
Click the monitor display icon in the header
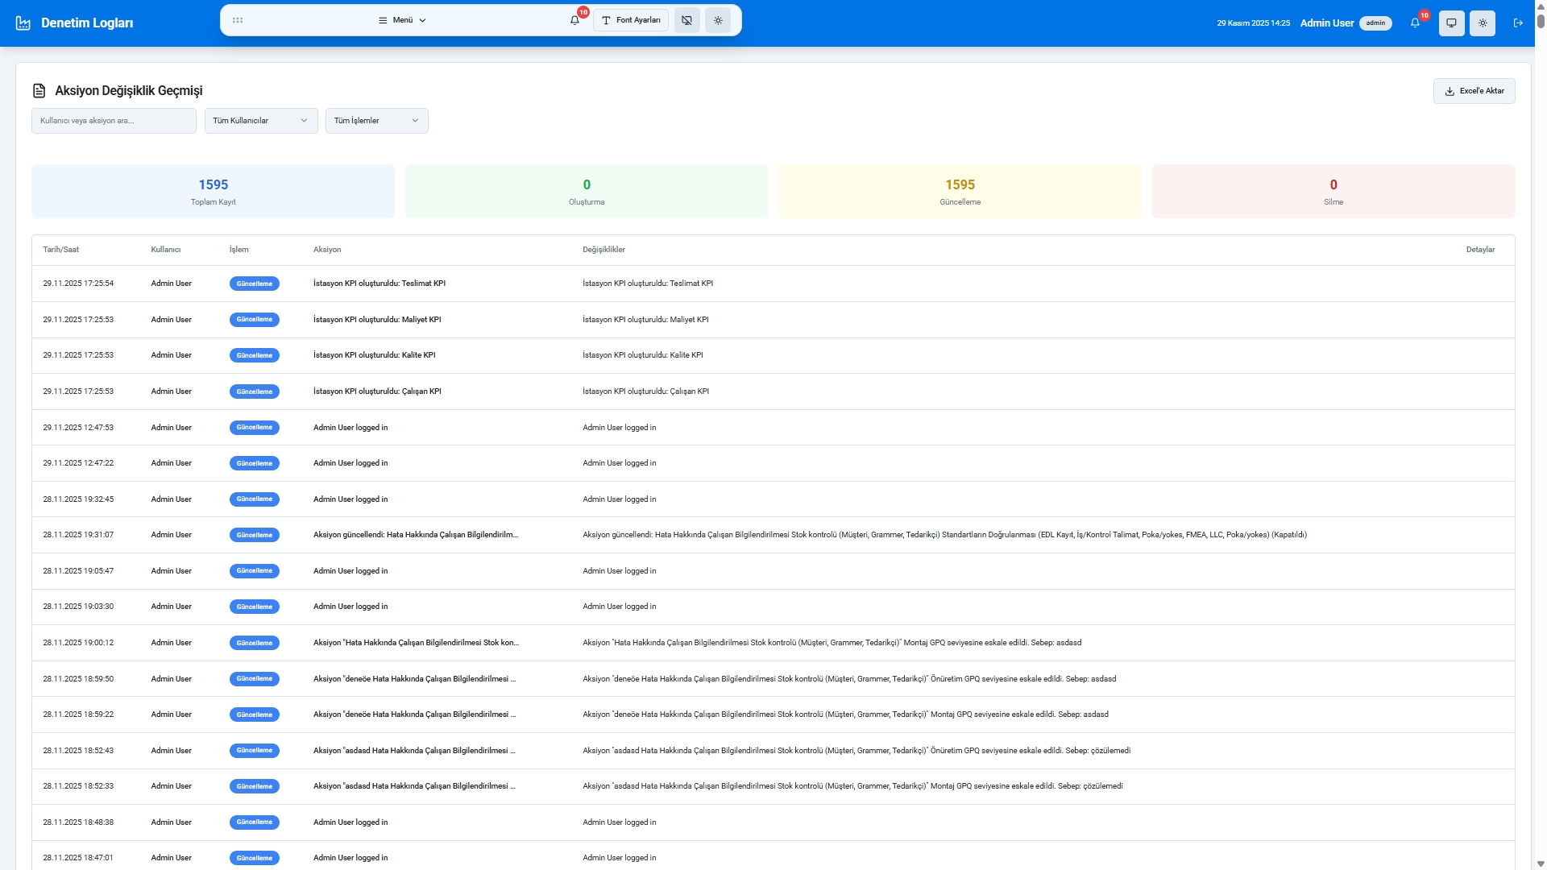[x=1452, y=23]
